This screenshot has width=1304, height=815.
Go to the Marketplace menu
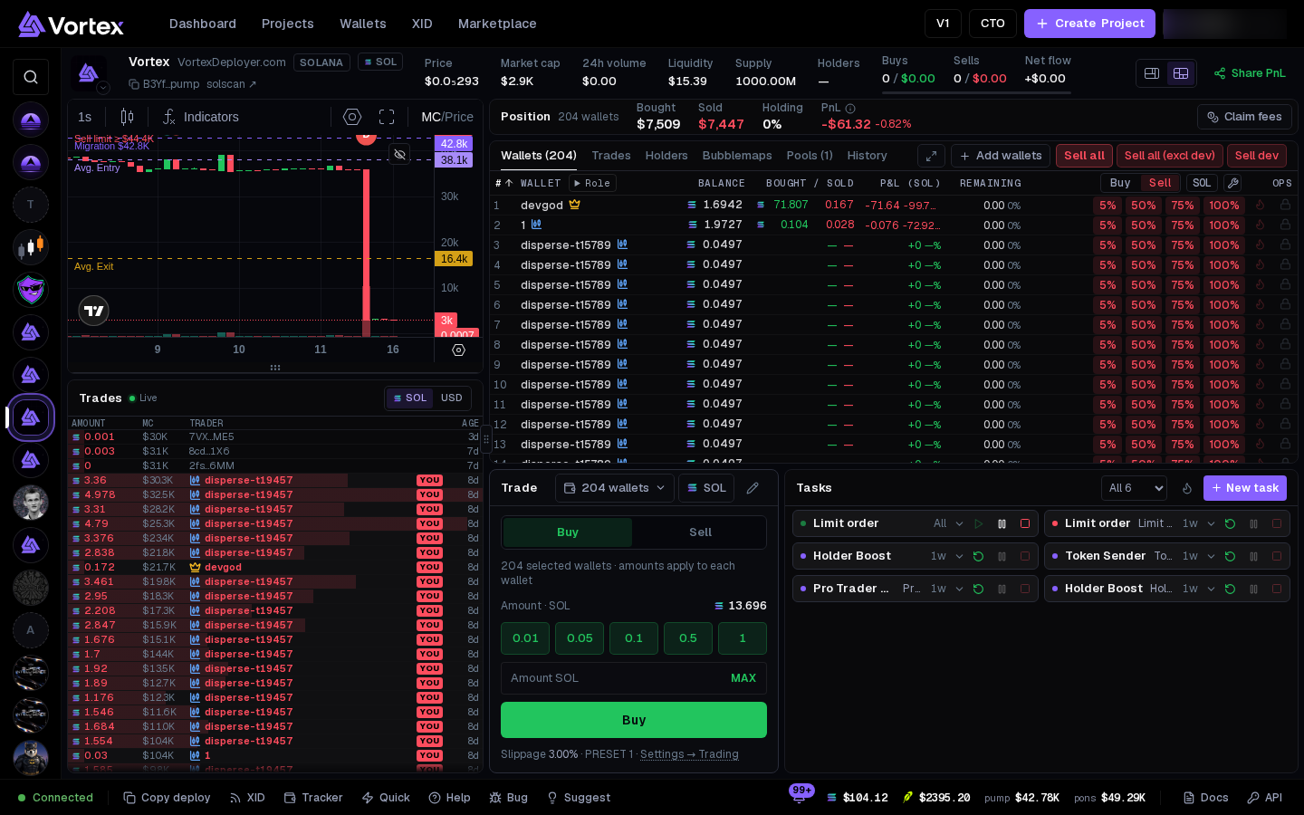(x=497, y=24)
